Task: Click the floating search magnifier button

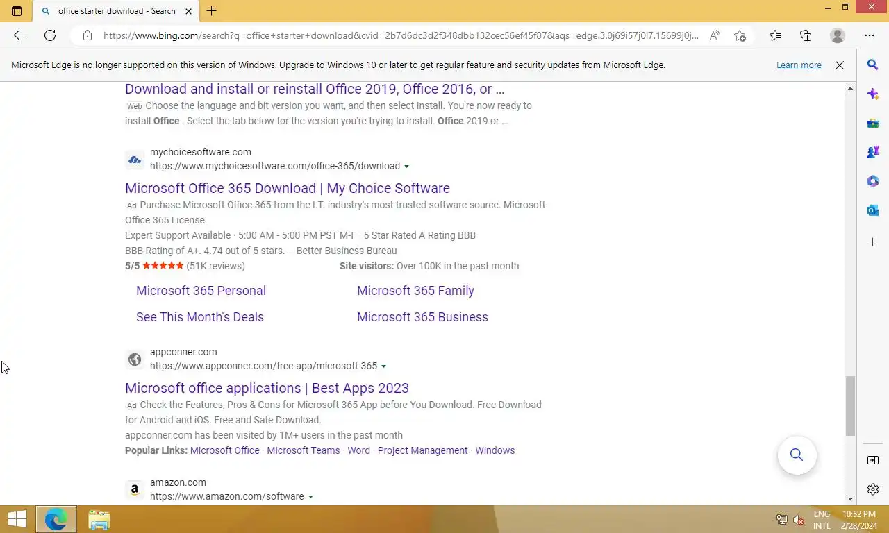Action: point(797,455)
